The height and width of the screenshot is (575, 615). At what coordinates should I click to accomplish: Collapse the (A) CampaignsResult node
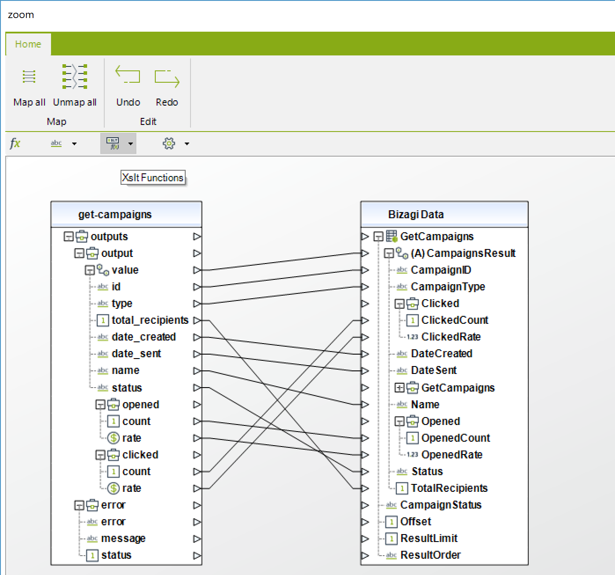pyautogui.click(x=388, y=253)
